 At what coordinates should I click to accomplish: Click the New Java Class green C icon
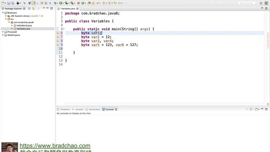point(83,3)
